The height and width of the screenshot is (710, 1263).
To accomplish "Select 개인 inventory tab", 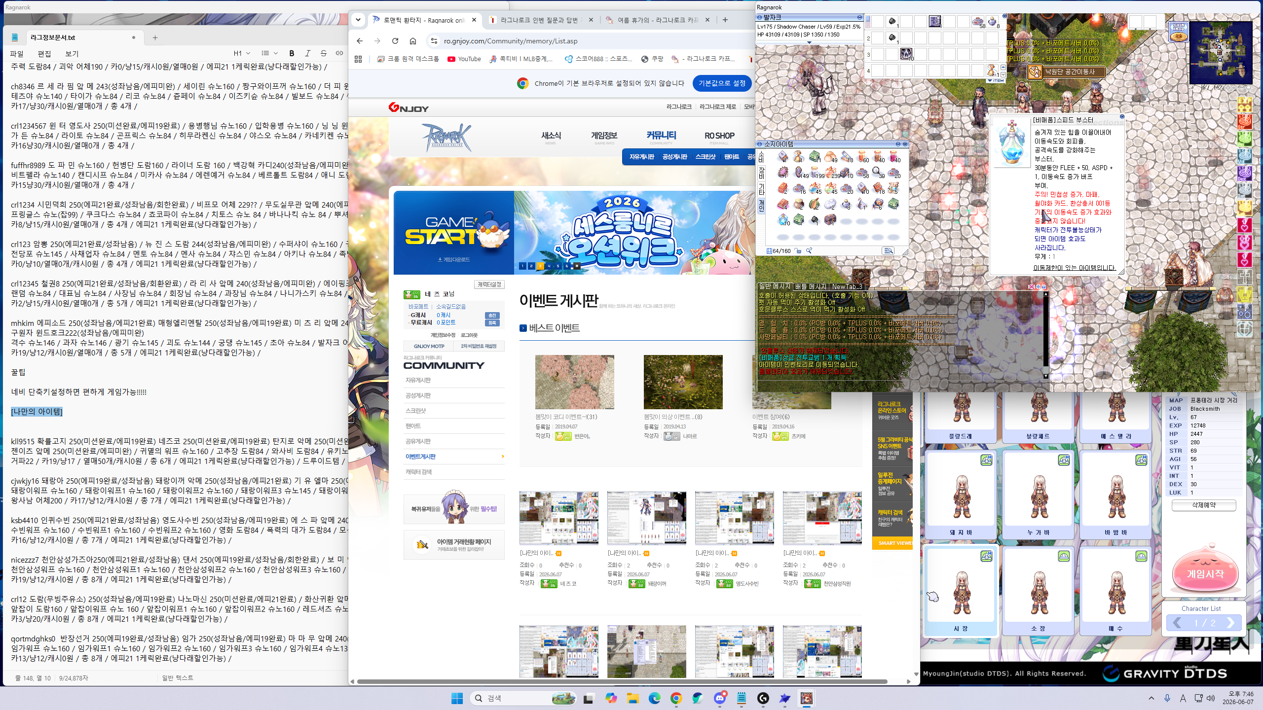I will 761,206.
